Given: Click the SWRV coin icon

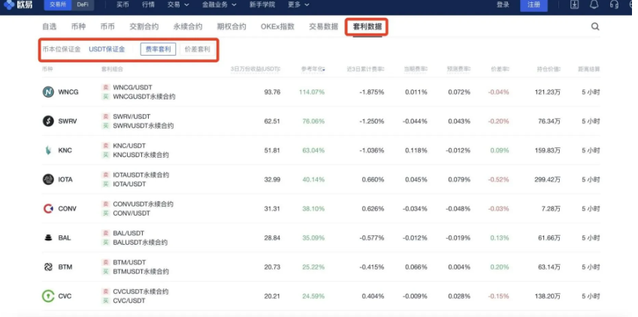Looking at the screenshot, I should [x=48, y=121].
